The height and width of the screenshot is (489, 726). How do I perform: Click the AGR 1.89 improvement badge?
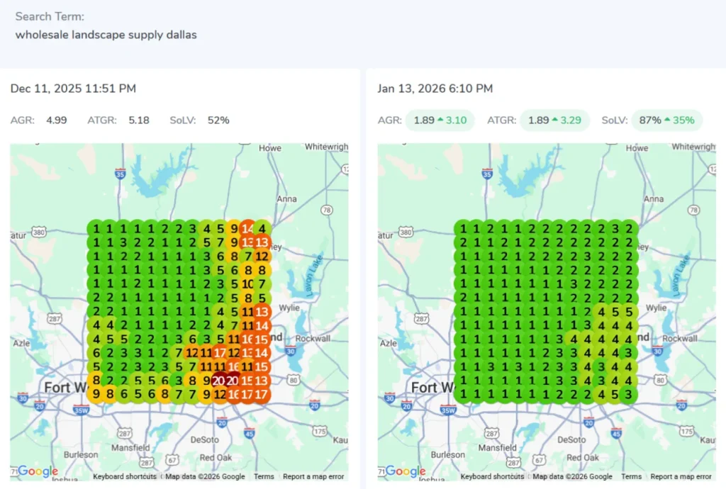tap(440, 120)
